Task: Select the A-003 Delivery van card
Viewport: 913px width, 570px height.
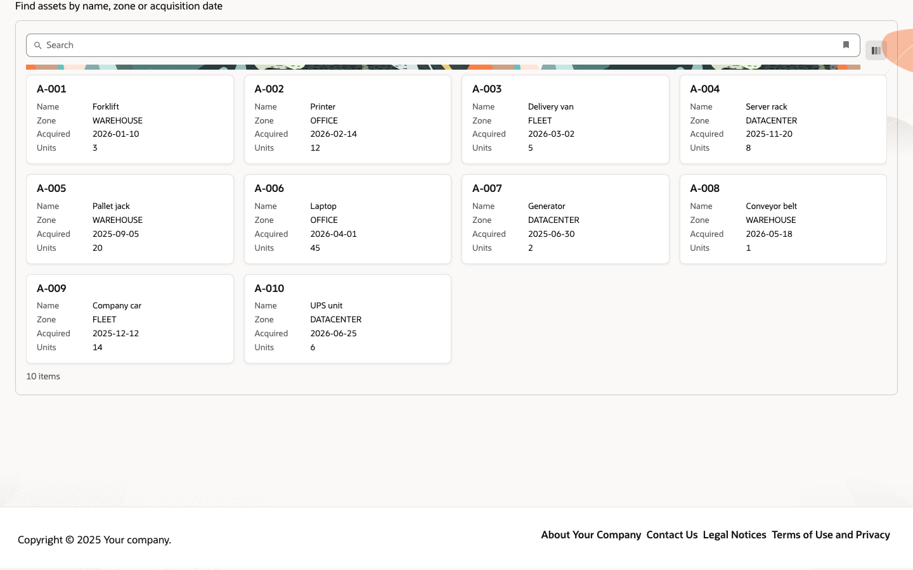Action: 566,119
